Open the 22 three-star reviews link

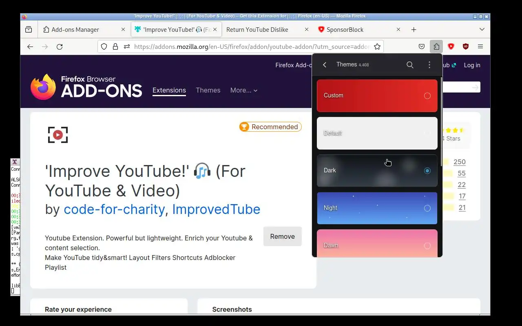point(462,185)
